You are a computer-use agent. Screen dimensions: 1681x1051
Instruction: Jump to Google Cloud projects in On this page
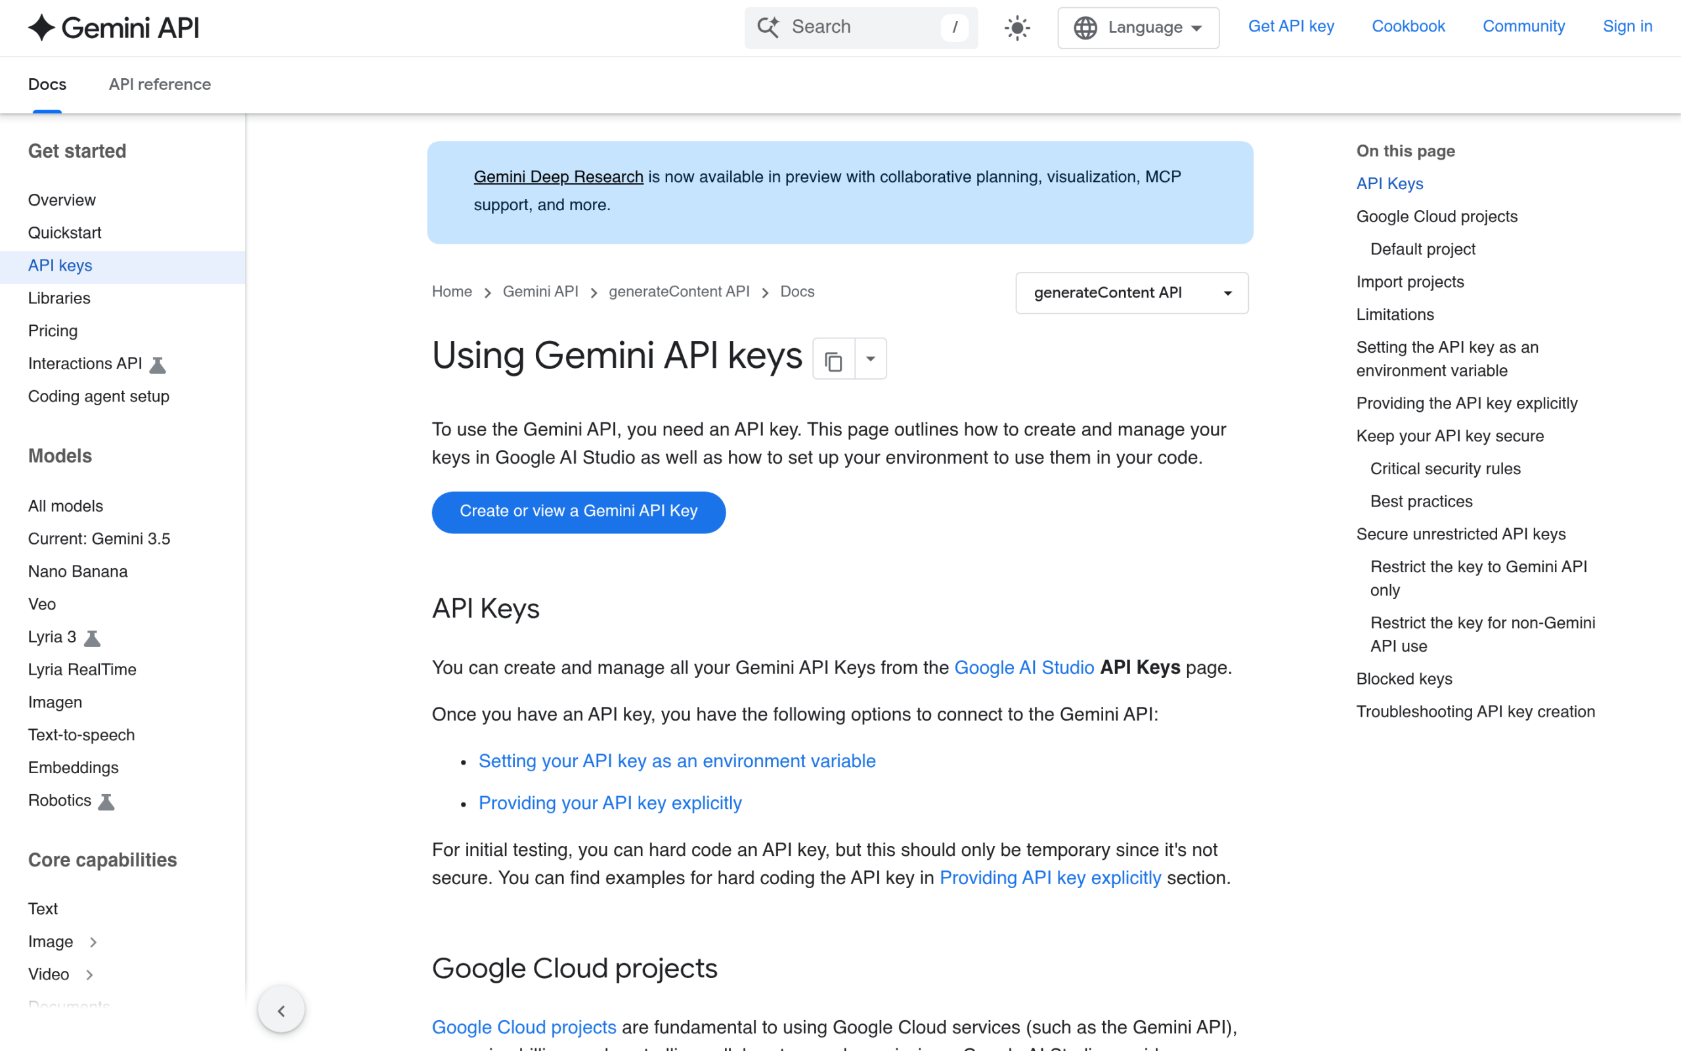coord(1437,216)
